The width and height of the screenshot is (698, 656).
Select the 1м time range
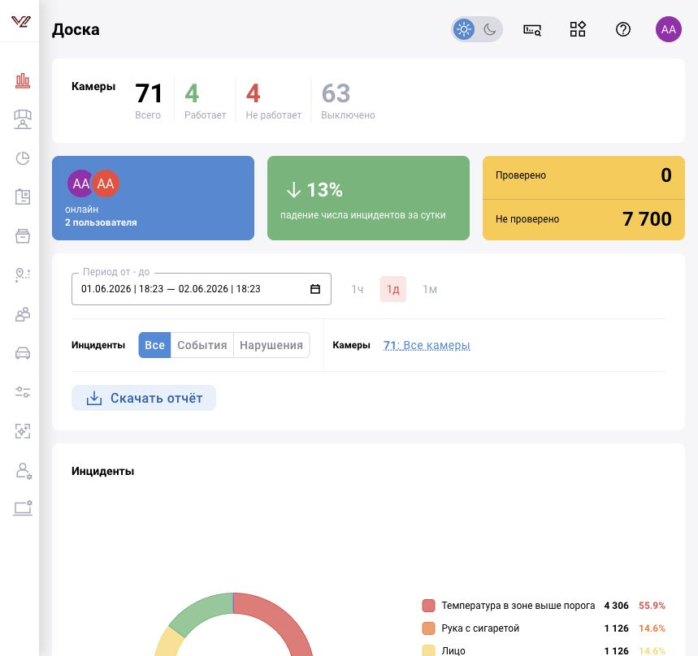point(430,290)
